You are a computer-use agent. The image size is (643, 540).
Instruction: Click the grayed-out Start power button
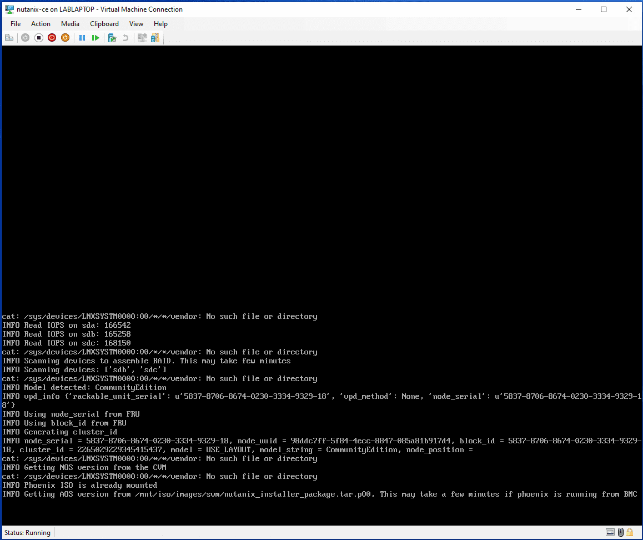[26, 38]
